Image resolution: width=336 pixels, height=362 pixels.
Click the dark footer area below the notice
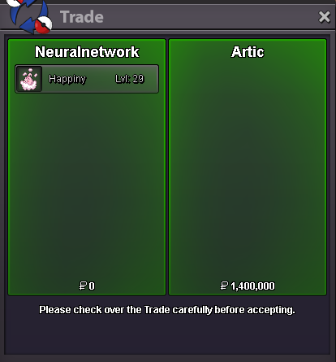[167, 336]
